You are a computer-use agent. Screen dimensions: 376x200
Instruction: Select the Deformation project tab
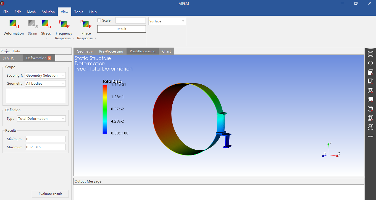(36, 58)
